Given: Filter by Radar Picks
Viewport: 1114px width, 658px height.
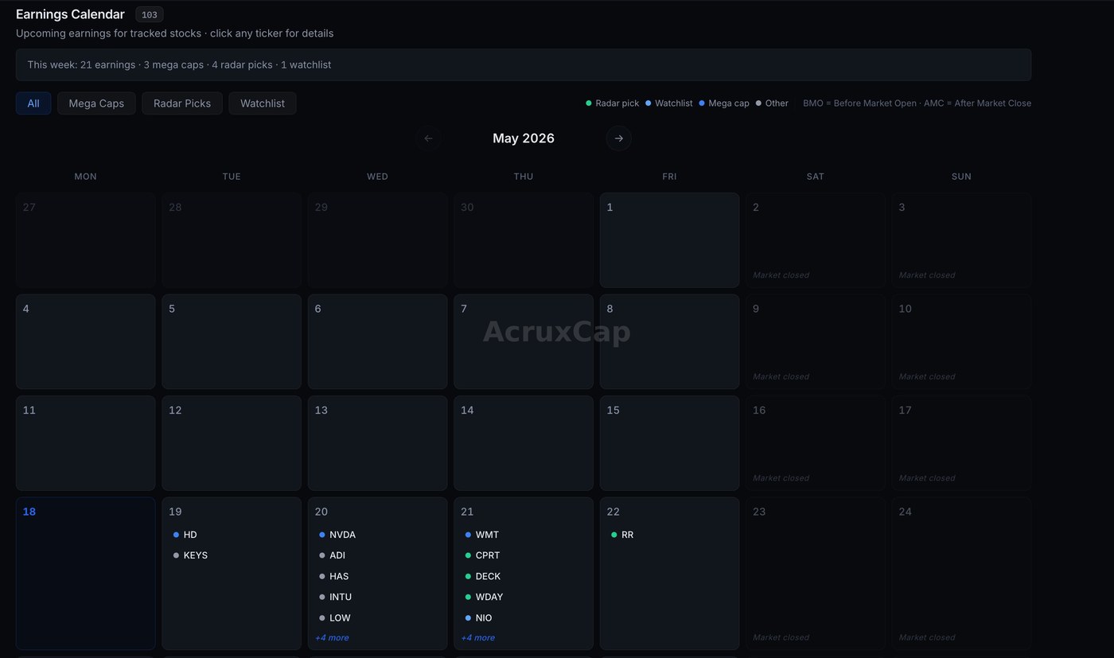Looking at the screenshot, I should click(x=182, y=103).
